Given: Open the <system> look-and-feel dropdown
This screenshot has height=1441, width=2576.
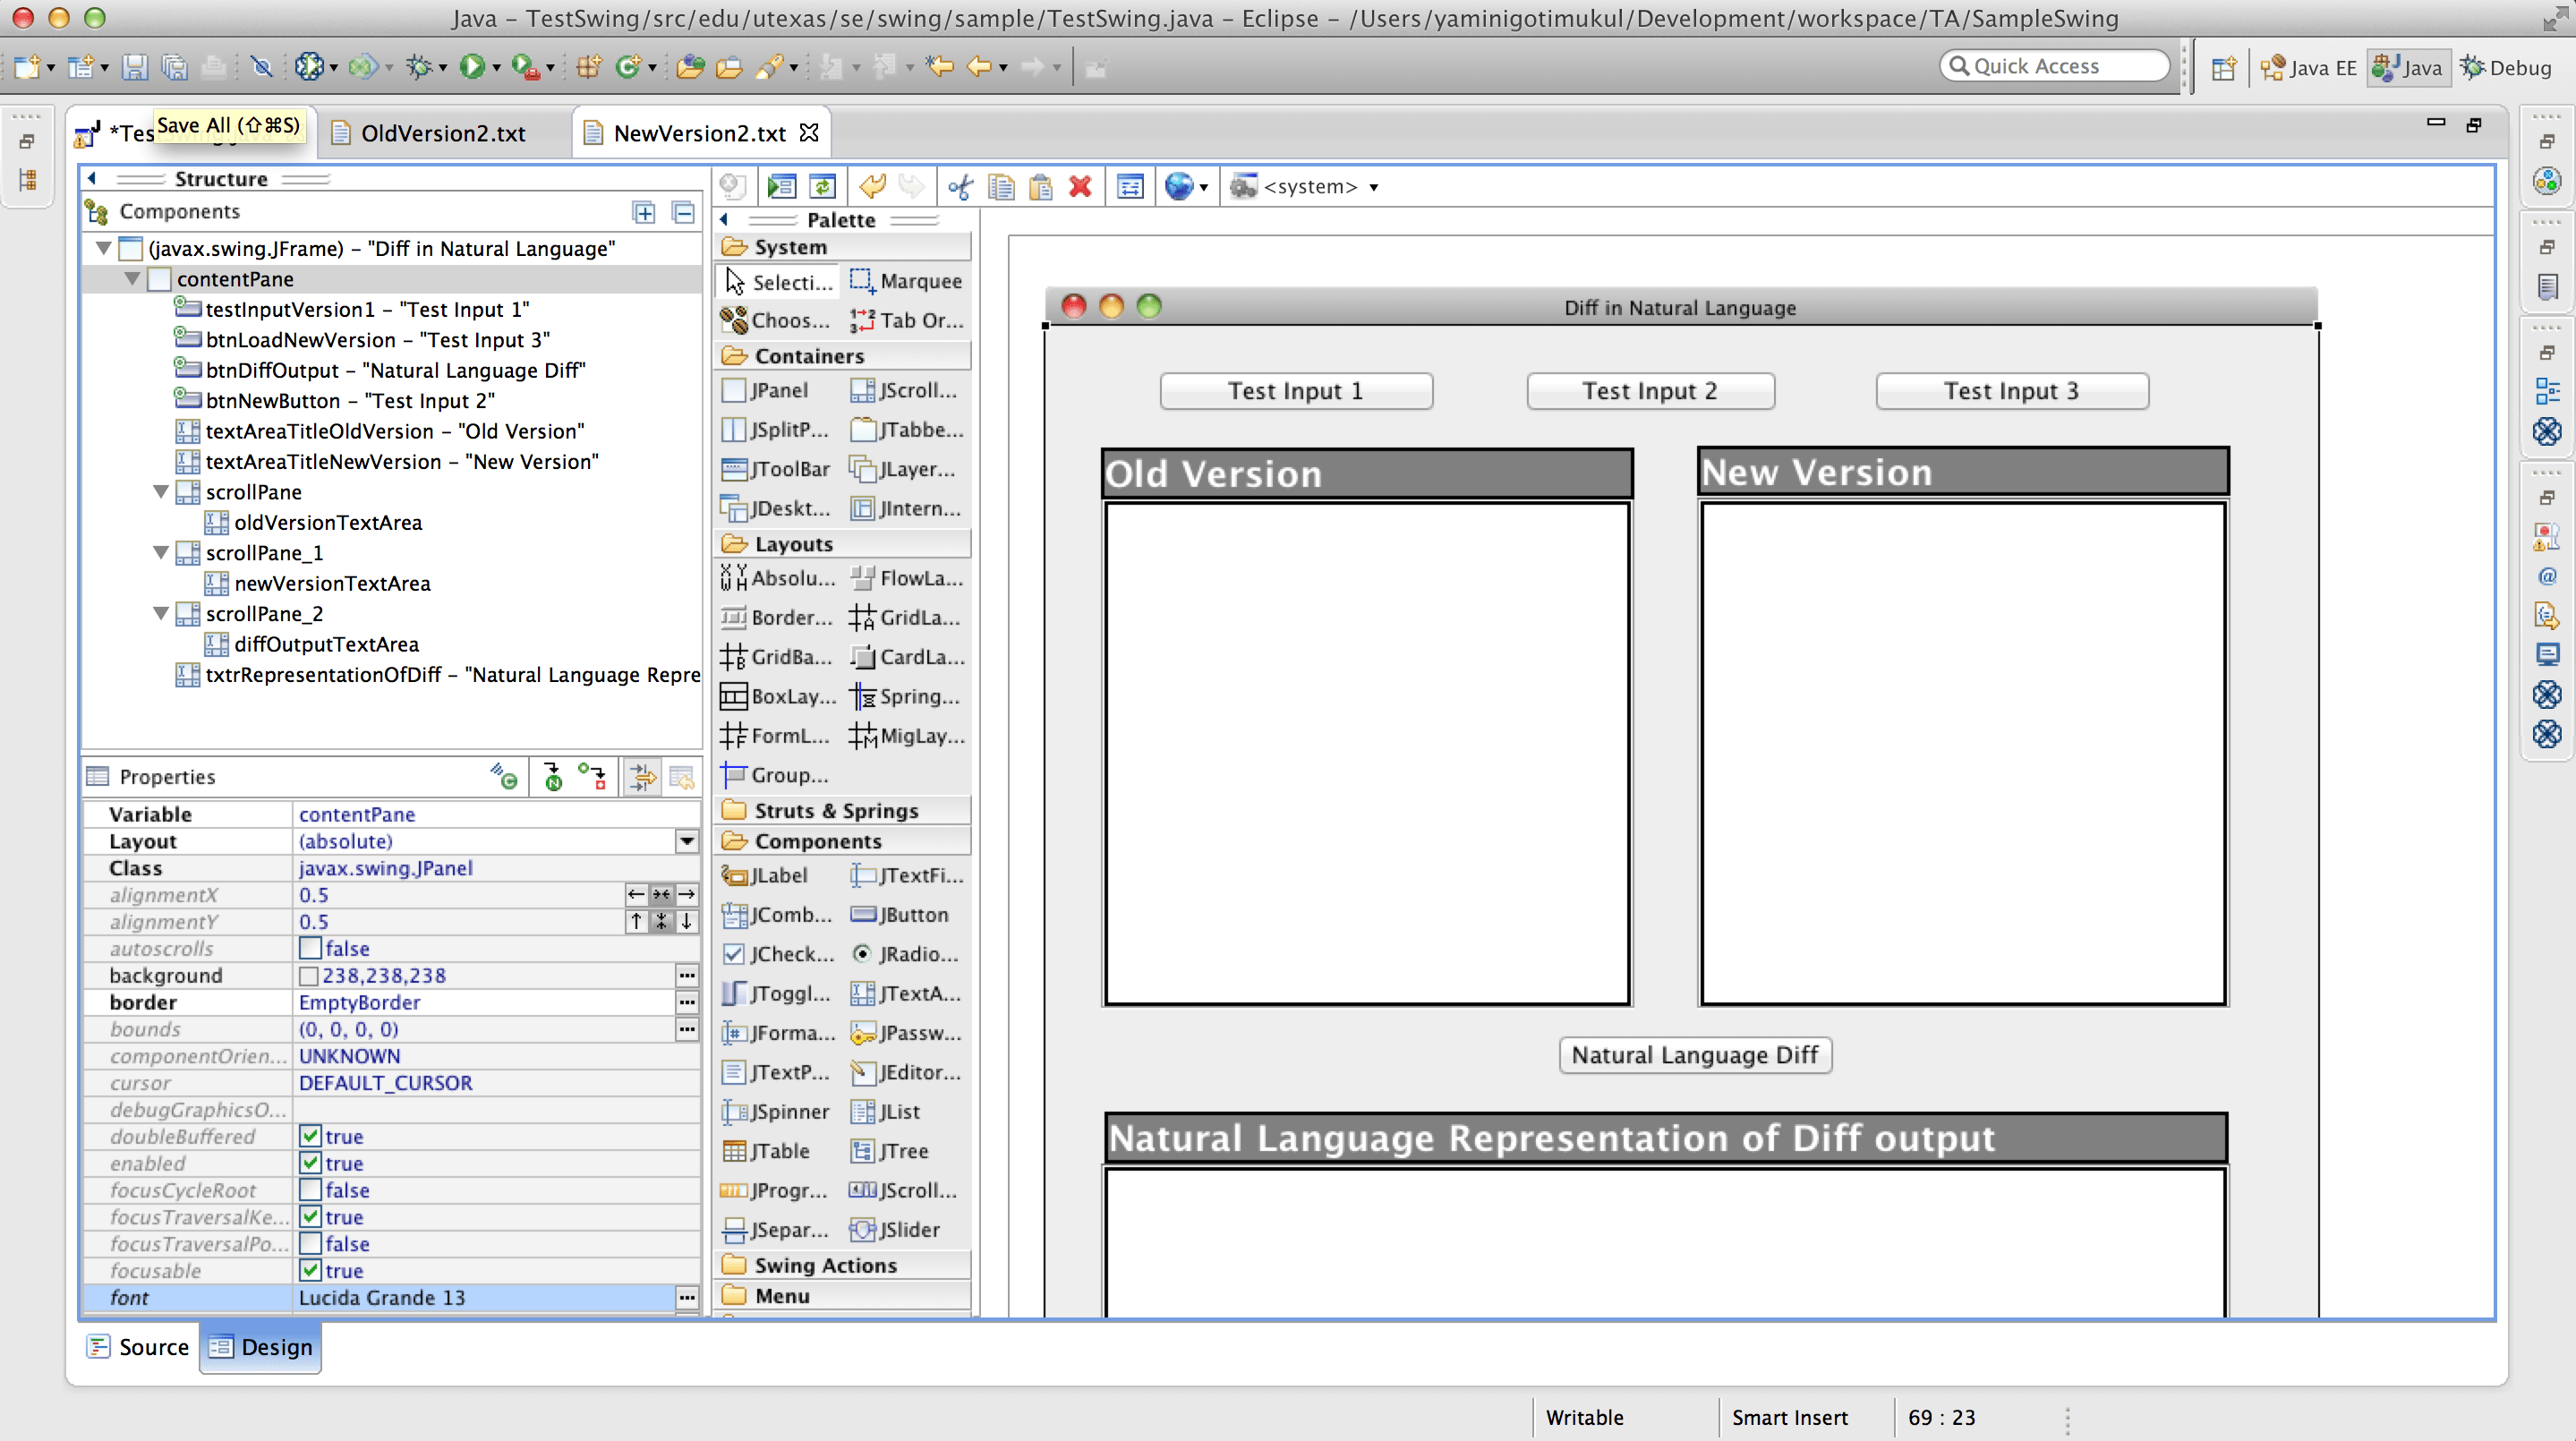Looking at the screenshot, I should [x=1374, y=187].
